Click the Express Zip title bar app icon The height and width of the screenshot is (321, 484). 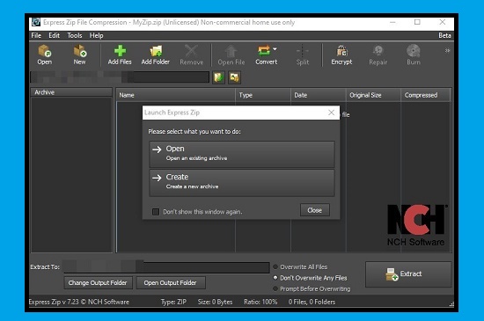(x=36, y=22)
